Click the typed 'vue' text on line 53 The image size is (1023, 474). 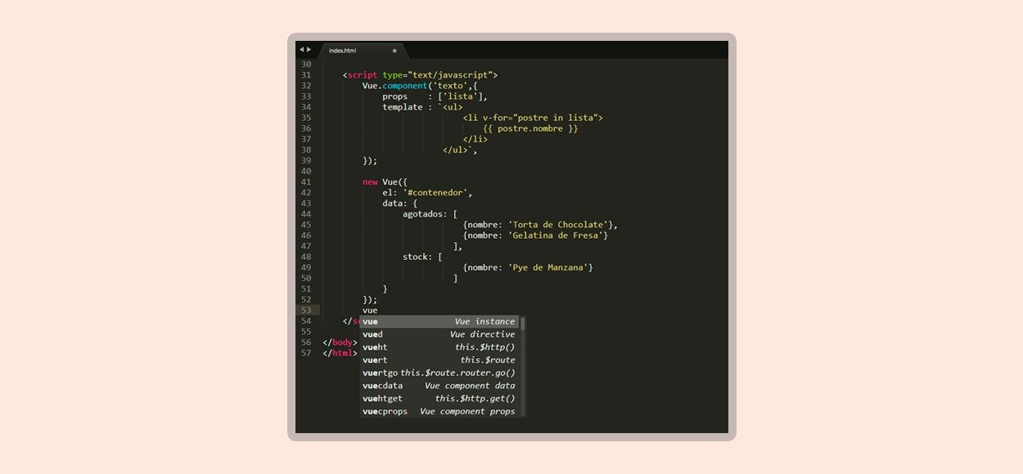tap(370, 311)
